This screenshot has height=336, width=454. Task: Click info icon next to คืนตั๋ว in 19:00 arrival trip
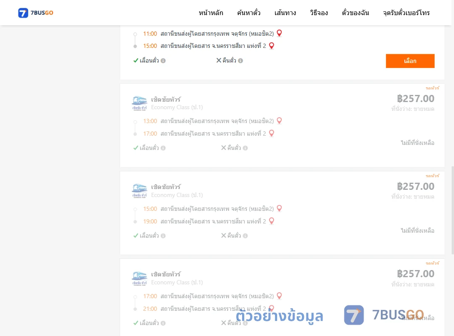tap(245, 236)
